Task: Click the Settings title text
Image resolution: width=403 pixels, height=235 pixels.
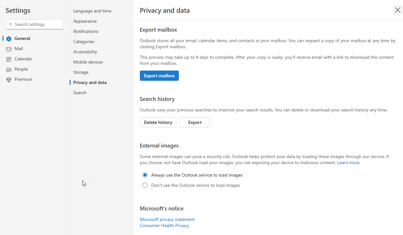Action: coord(18,11)
